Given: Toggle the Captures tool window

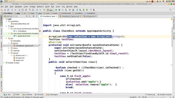Looking at the screenshot, I should (1, 46).
